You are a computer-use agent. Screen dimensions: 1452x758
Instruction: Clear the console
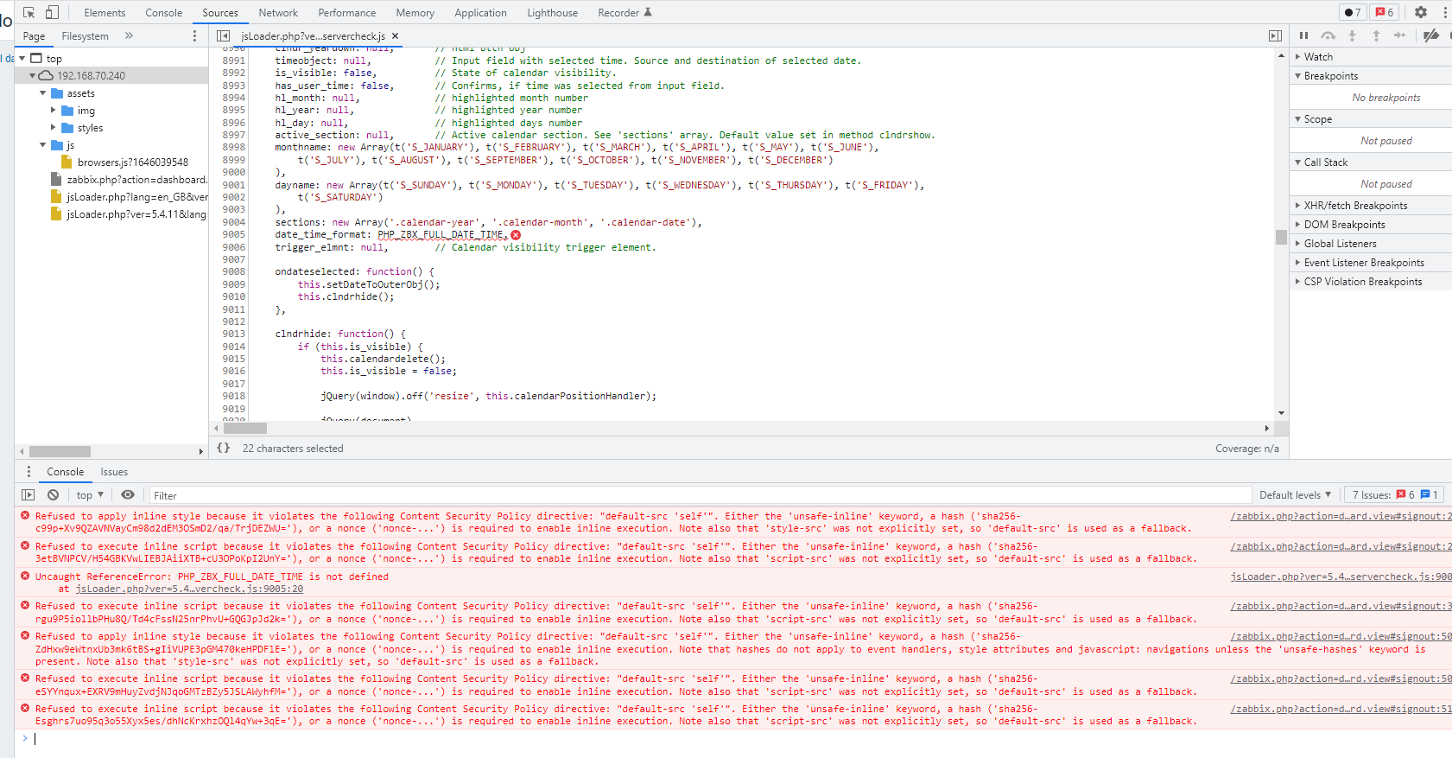54,495
